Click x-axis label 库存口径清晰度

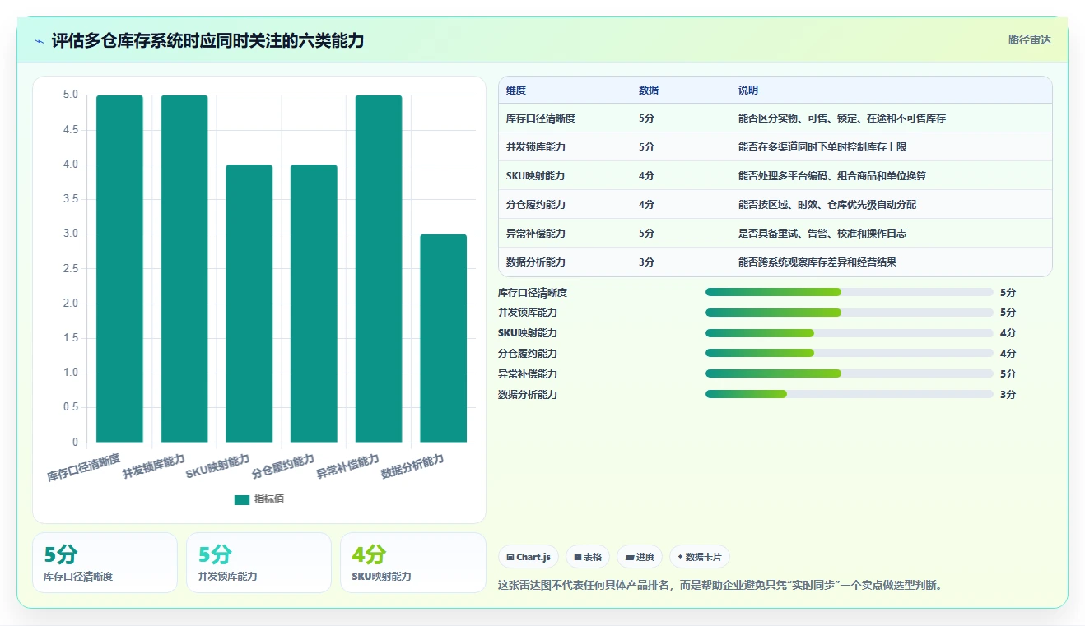(84, 467)
